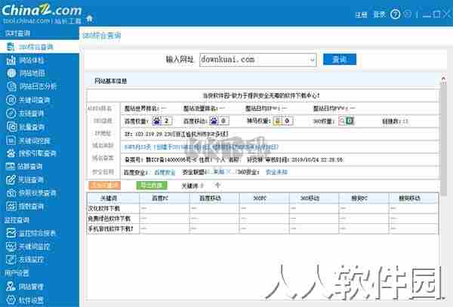Collapse the 用户设置 sidebar section
The image size is (453, 307).
(17, 273)
